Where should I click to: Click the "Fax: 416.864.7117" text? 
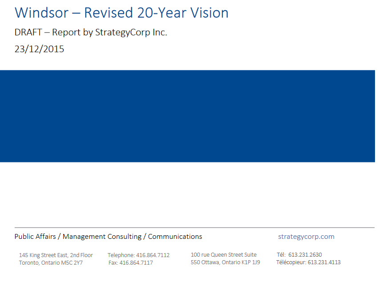[131, 263]
